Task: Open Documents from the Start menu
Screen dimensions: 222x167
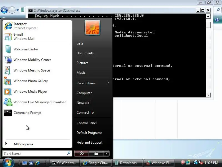Action: pos(85,53)
